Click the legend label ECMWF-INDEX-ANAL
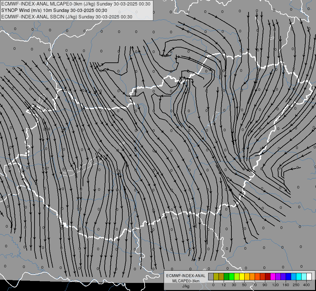Image resolution: width=316 pixels, height=291 pixels. point(186,276)
